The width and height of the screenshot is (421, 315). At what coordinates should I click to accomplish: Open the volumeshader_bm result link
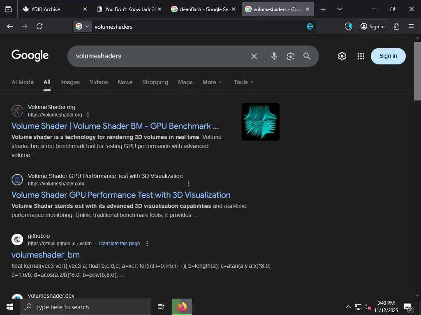pyautogui.click(x=45, y=255)
